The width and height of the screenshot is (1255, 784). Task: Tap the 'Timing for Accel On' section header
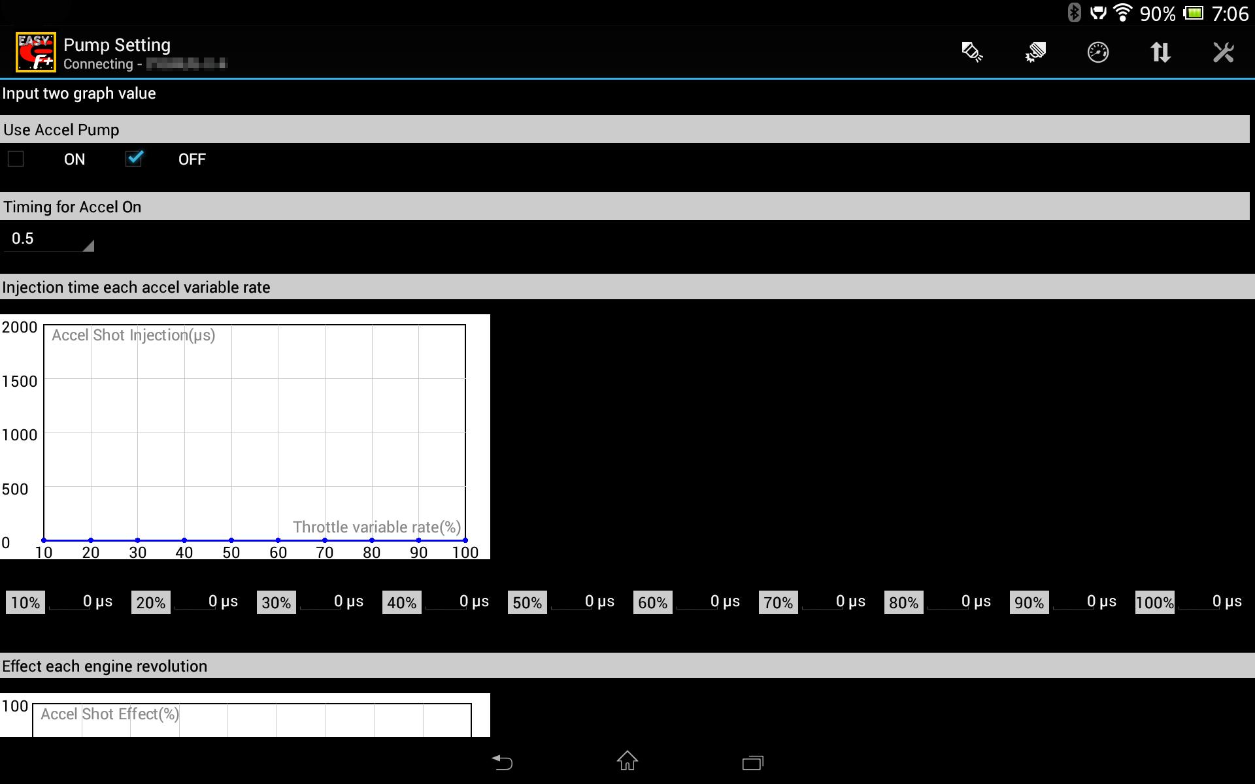click(625, 206)
